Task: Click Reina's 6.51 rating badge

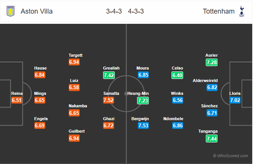Action: pyautogui.click(x=17, y=100)
